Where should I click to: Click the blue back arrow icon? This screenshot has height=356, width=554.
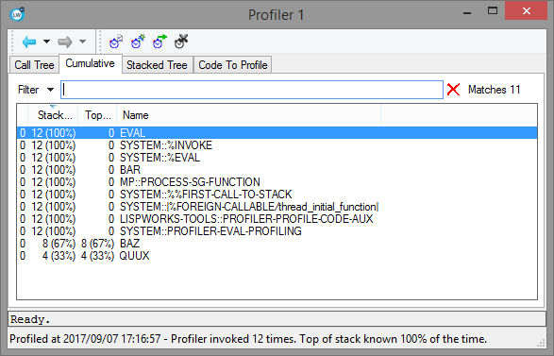coord(29,42)
